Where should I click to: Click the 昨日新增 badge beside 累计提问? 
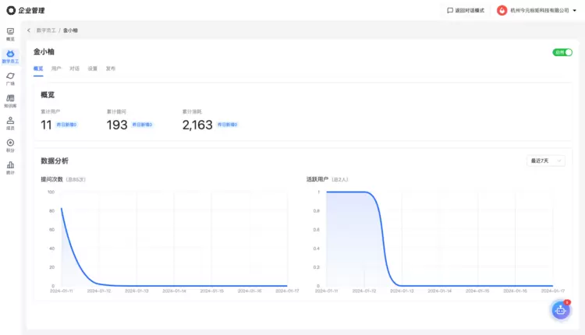(x=142, y=125)
